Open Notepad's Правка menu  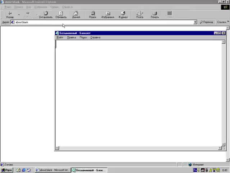point(71,37)
